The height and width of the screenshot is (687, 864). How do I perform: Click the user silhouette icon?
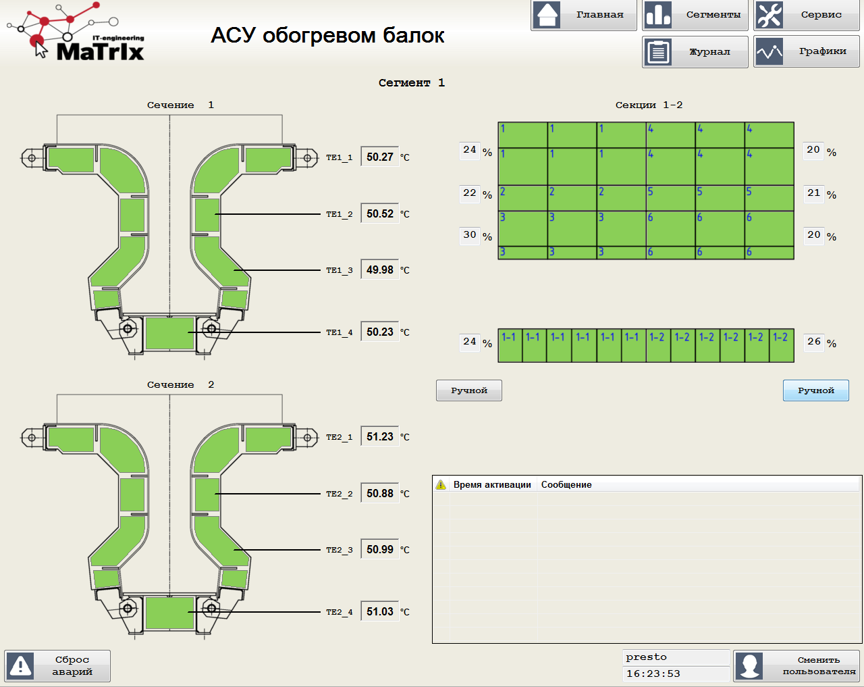click(749, 666)
